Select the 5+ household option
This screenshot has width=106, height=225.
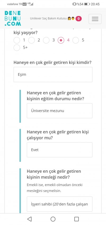click(17, 48)
